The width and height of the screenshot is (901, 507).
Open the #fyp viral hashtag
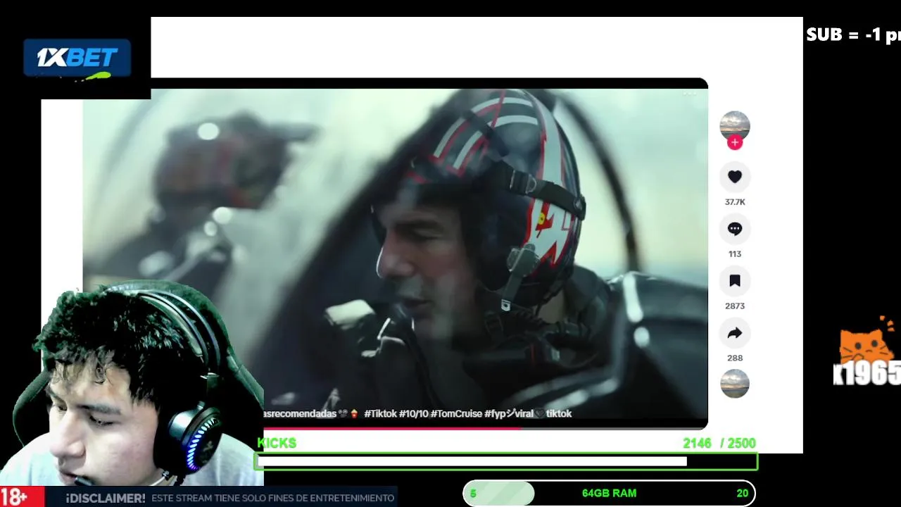click(x=509, y=414)
